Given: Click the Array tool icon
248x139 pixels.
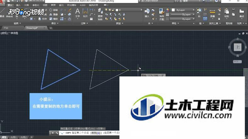Looking at the screenshot, I should coord(62,19).
